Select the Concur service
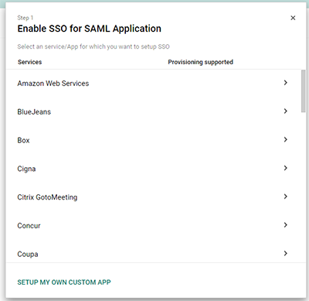Image resolution: width=309 pixels, height=301 pixels. (x=29, y=226)
